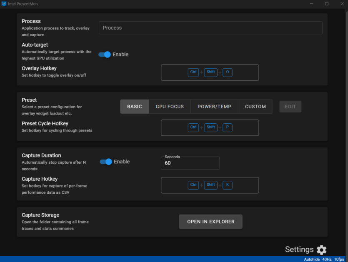
Task: Click the Settings label at bottom right
Action: pyautogui.click(x=299, y=250)
